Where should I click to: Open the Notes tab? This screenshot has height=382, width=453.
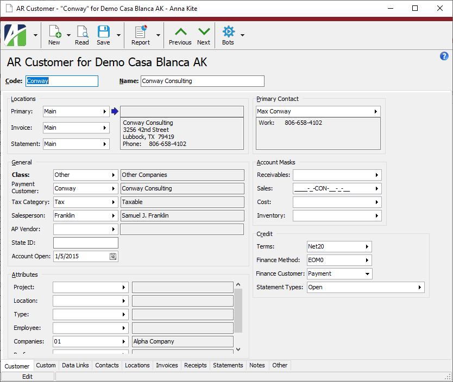tap(257, 365)
